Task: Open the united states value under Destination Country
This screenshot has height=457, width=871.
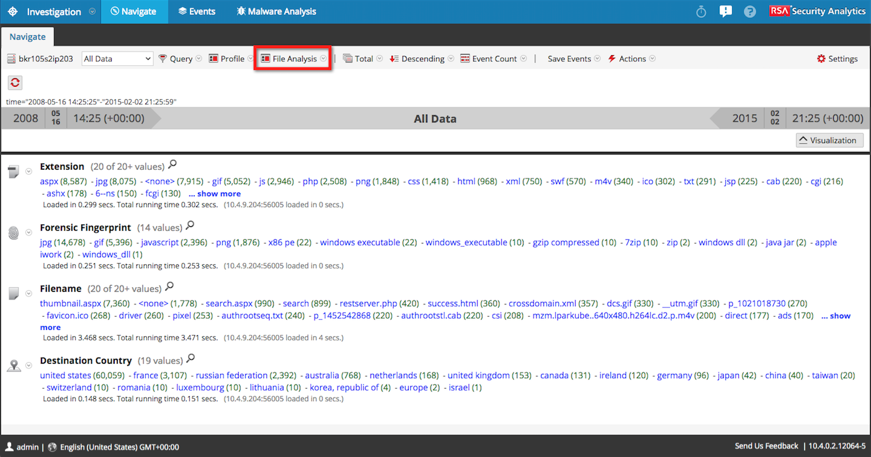Action: (x=65, y=375)
